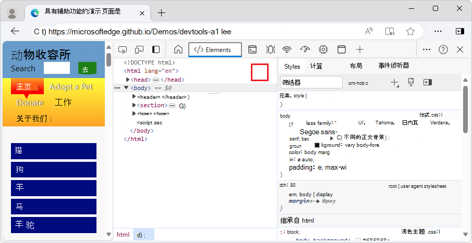Toggle device emulation icon
The height and width of the screenshot is (243, 472).
click(x=139, y=50)
